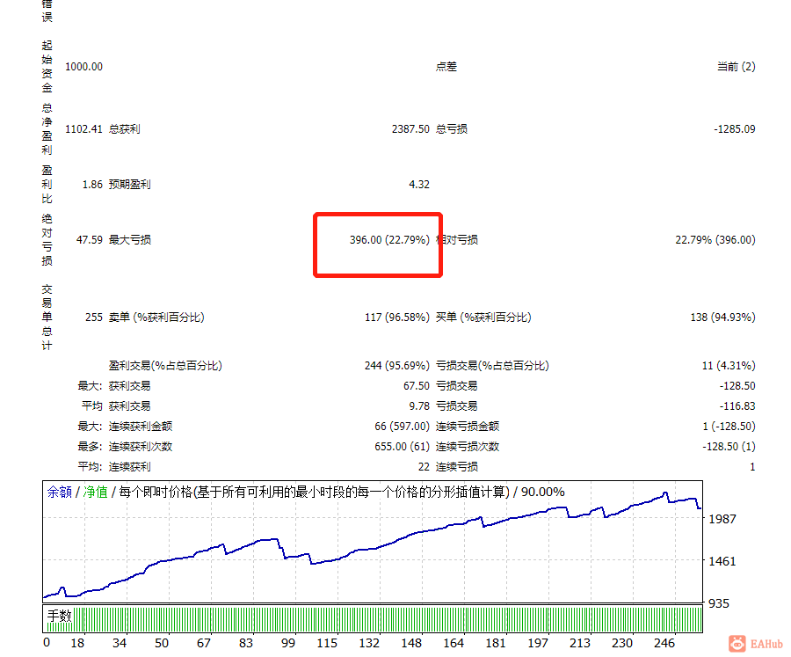Click the 总亏损 label
The height and width of the screenshot is (657, 791).
(x=452, y=129)
